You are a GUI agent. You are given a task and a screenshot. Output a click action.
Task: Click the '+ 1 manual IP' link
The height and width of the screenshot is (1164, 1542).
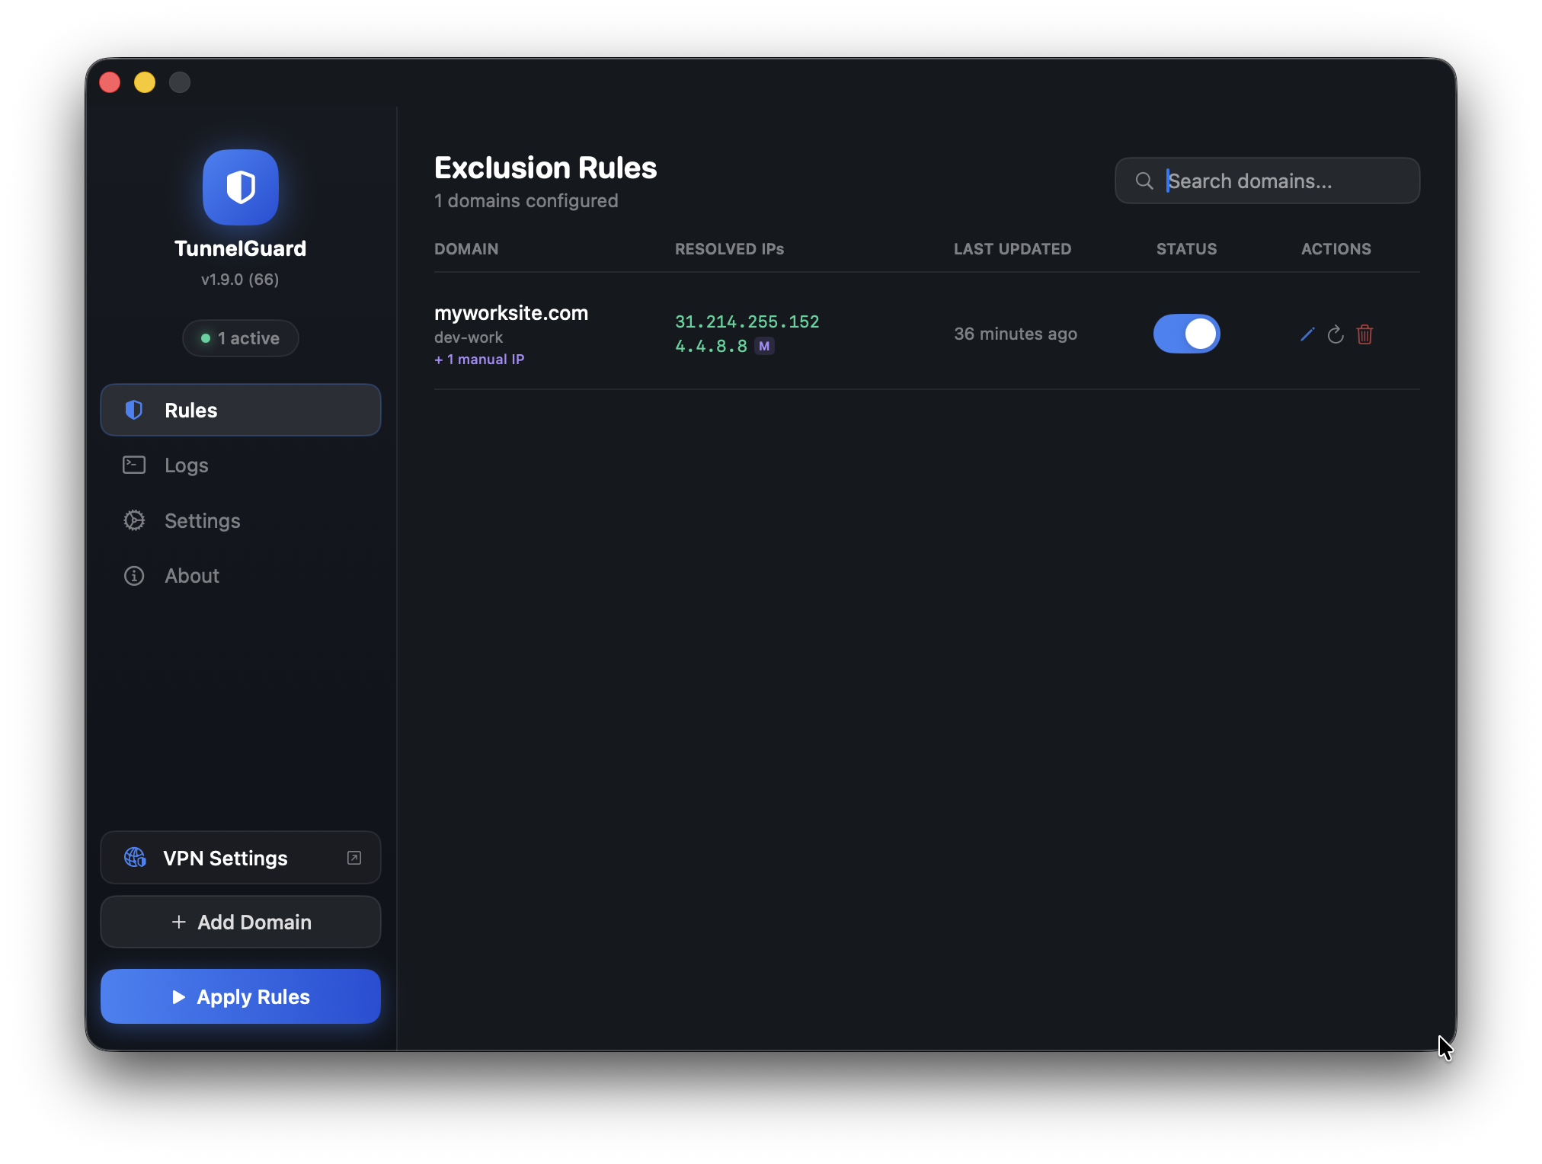479,360
